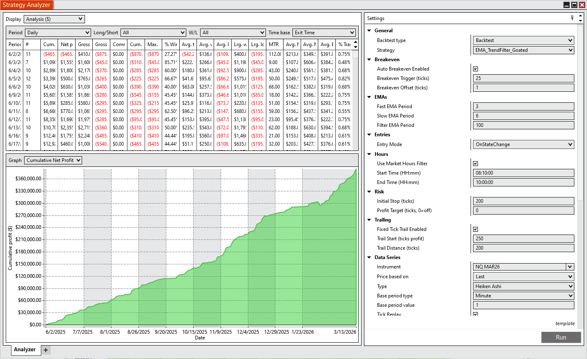Open the Backtest type dropdown

point(523,40)
